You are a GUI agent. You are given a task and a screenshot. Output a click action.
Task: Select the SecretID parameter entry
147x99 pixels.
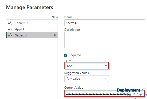pos(32,35)
